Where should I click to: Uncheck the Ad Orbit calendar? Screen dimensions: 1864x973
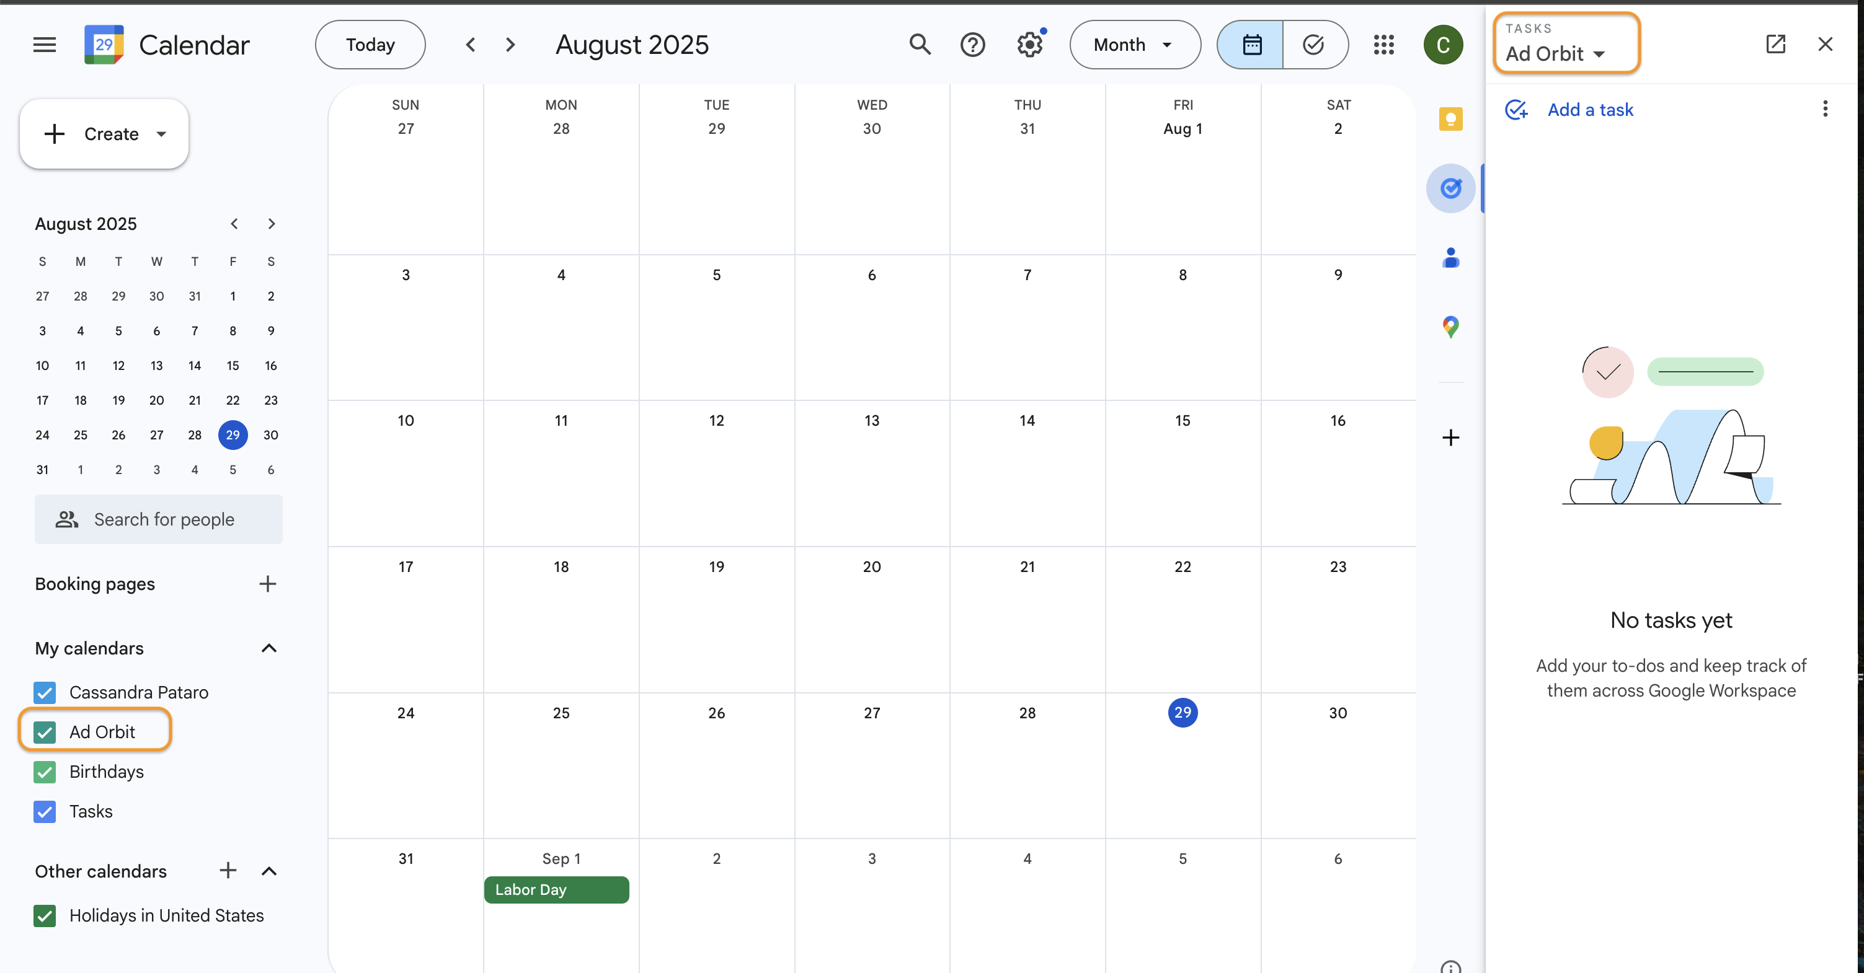[44, 732]
